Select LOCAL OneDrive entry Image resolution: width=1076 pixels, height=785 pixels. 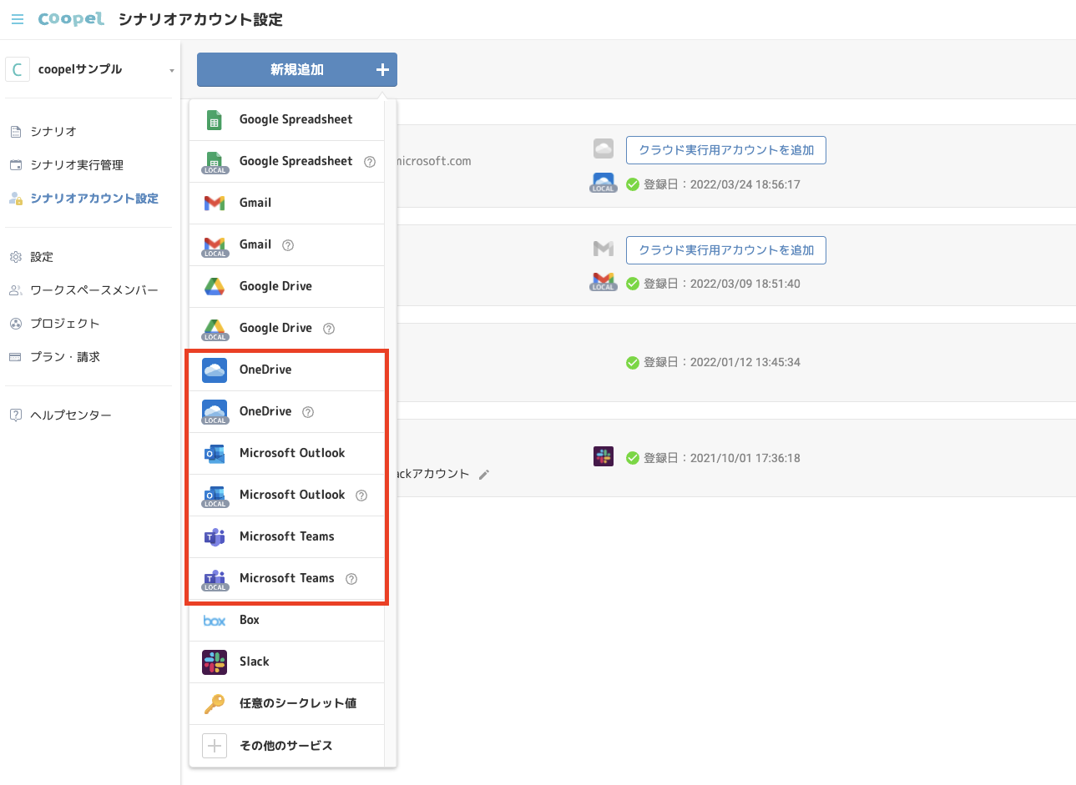coord(287,411)
